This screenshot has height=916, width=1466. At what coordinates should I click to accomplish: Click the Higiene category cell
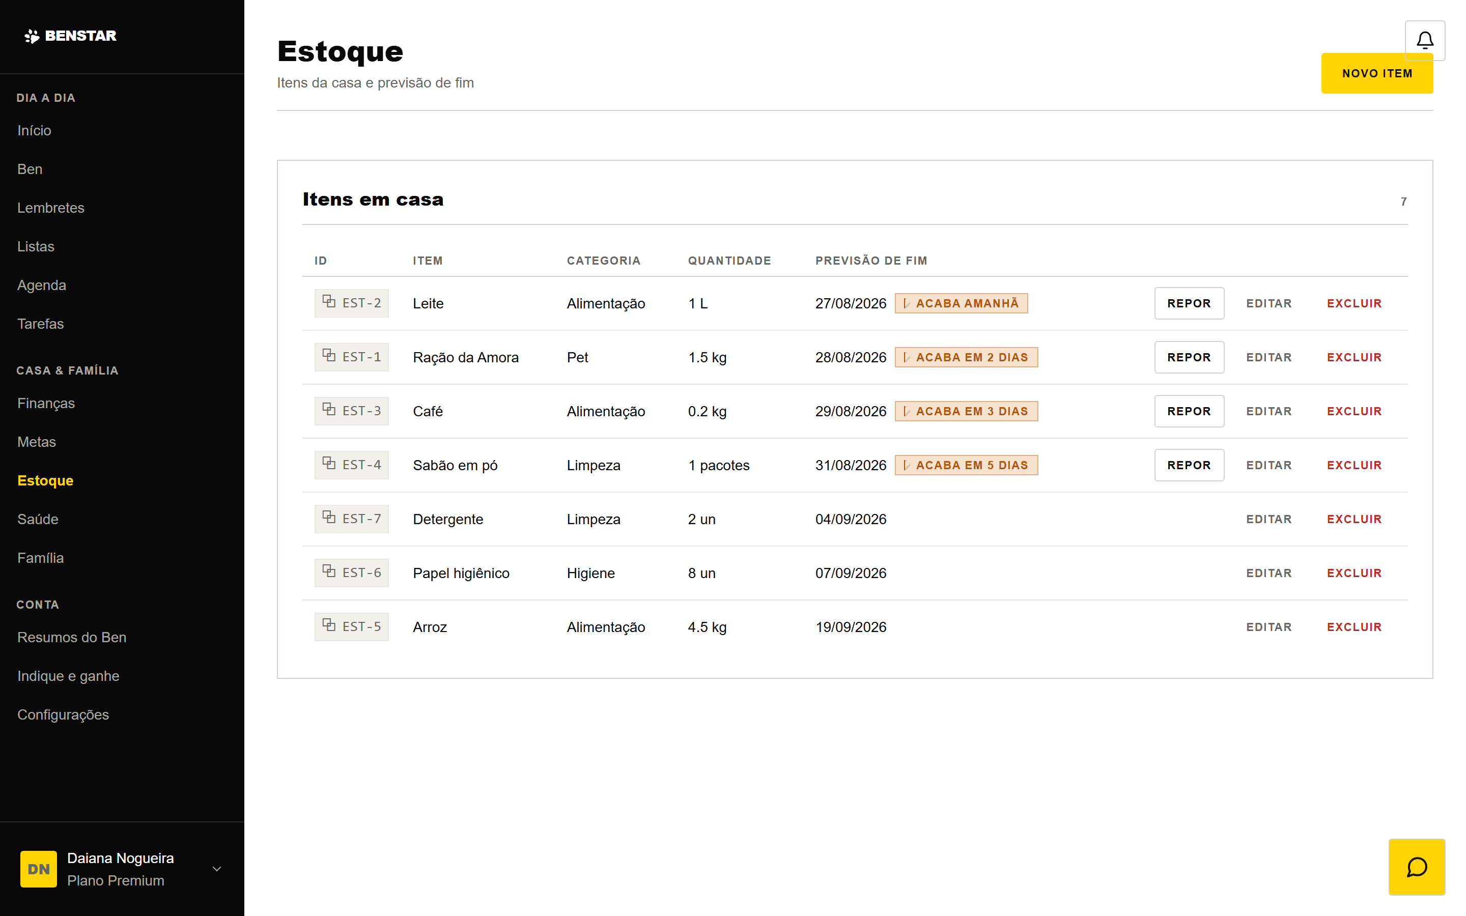pos(590,572)
